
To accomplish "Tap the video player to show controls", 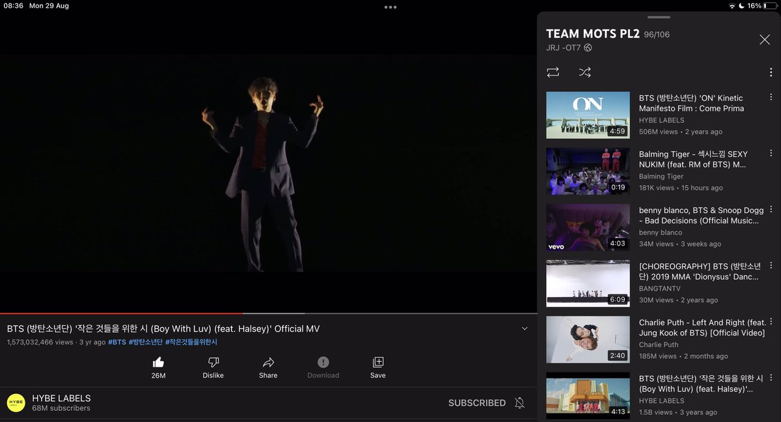I will coord(268,163).
